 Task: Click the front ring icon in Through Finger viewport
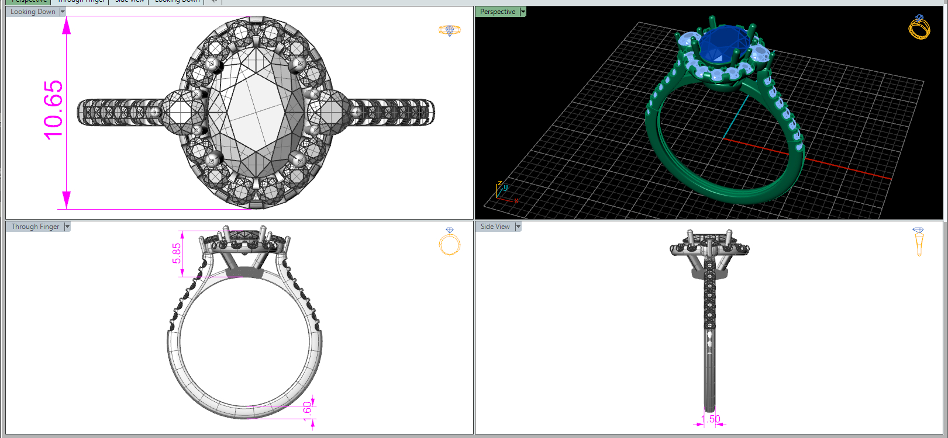point(450,242)
